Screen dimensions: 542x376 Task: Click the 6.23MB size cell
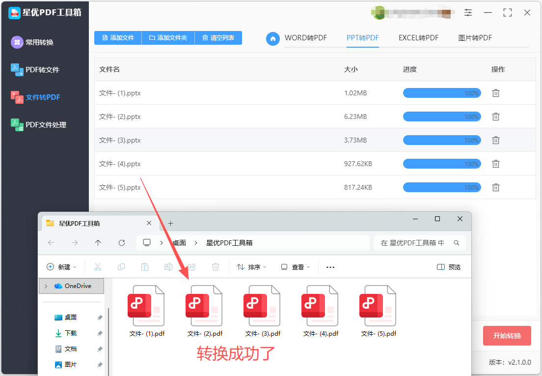(x=355, y=116)
